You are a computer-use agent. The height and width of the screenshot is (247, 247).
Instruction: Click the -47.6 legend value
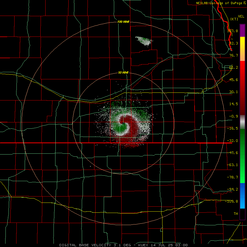coord(232,153)
